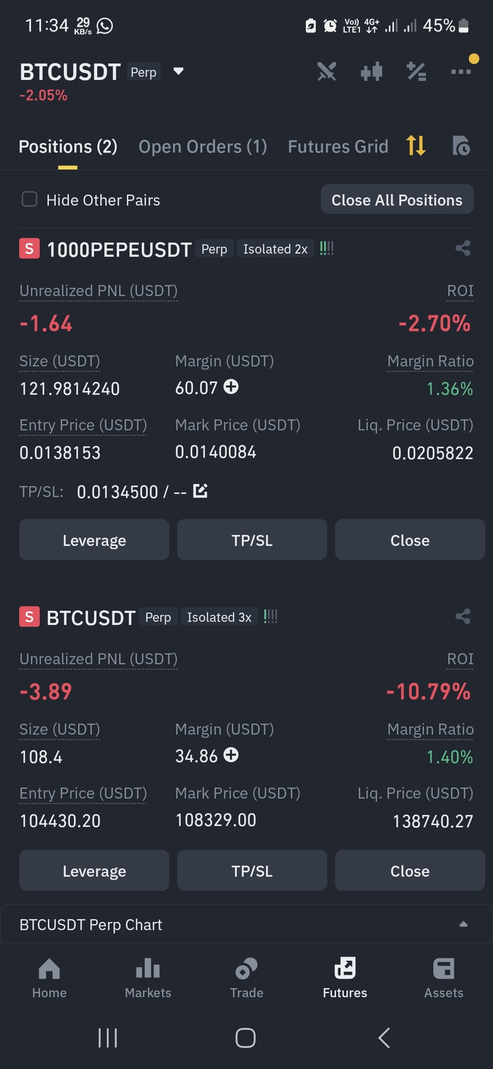493x1069 pixels.
Task: Tap the yellow sort arrows icon
Action: coord(416,146)
